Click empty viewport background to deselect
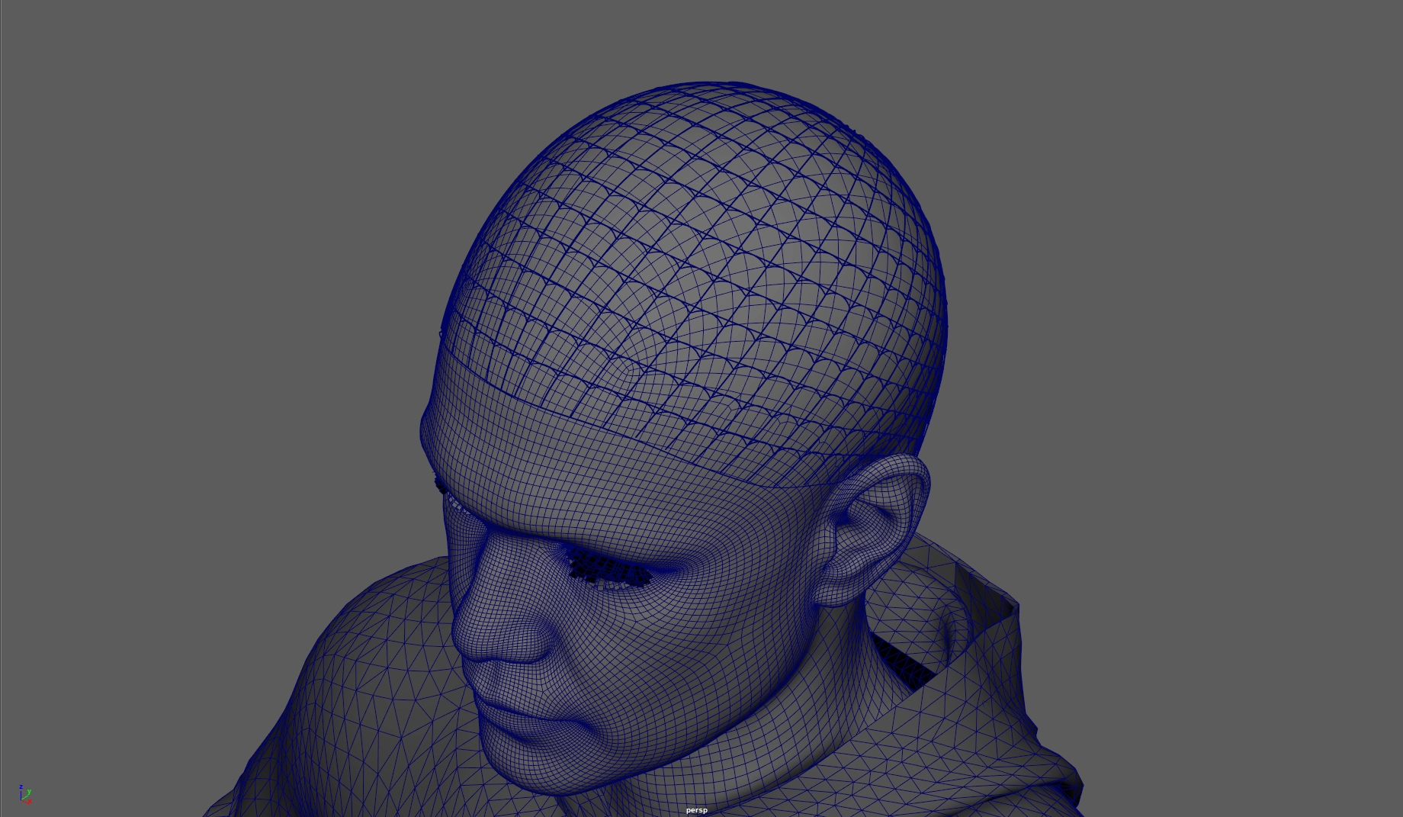Screen dimensions: 1403x817 click(x=229, y=229)
